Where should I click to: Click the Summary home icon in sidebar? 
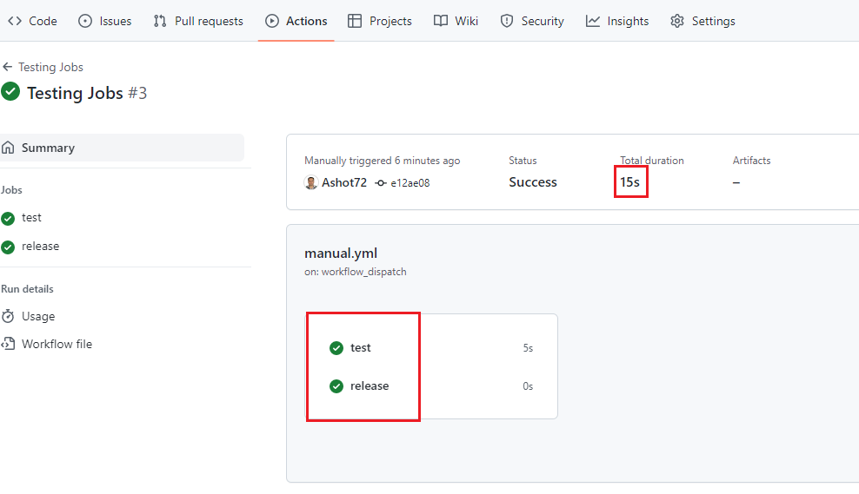(x=9, y=148)
